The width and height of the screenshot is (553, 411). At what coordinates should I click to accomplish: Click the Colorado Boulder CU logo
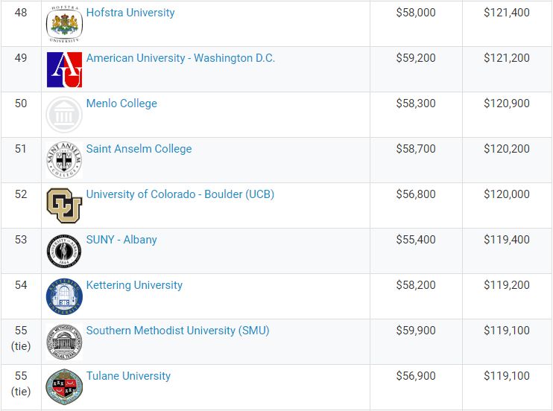click(x=64, y=205)
